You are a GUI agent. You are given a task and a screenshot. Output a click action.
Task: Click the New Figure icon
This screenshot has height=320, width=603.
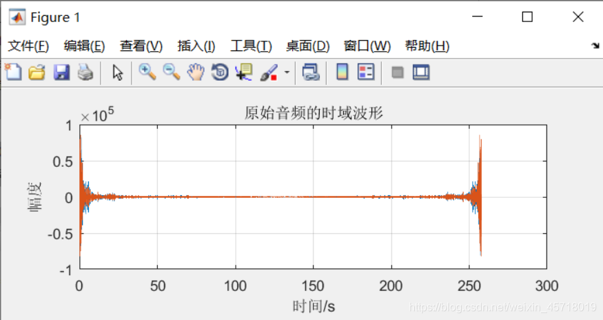(13, 72)
